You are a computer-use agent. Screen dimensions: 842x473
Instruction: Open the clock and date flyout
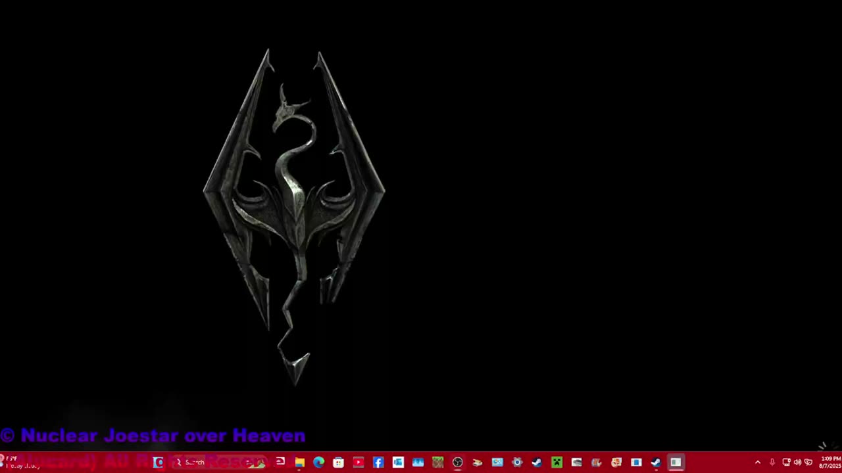(830, 462)
